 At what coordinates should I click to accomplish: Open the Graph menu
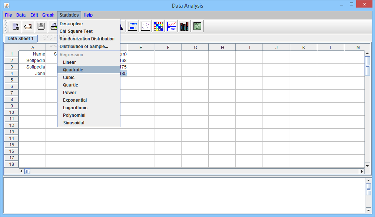[48, 15]
